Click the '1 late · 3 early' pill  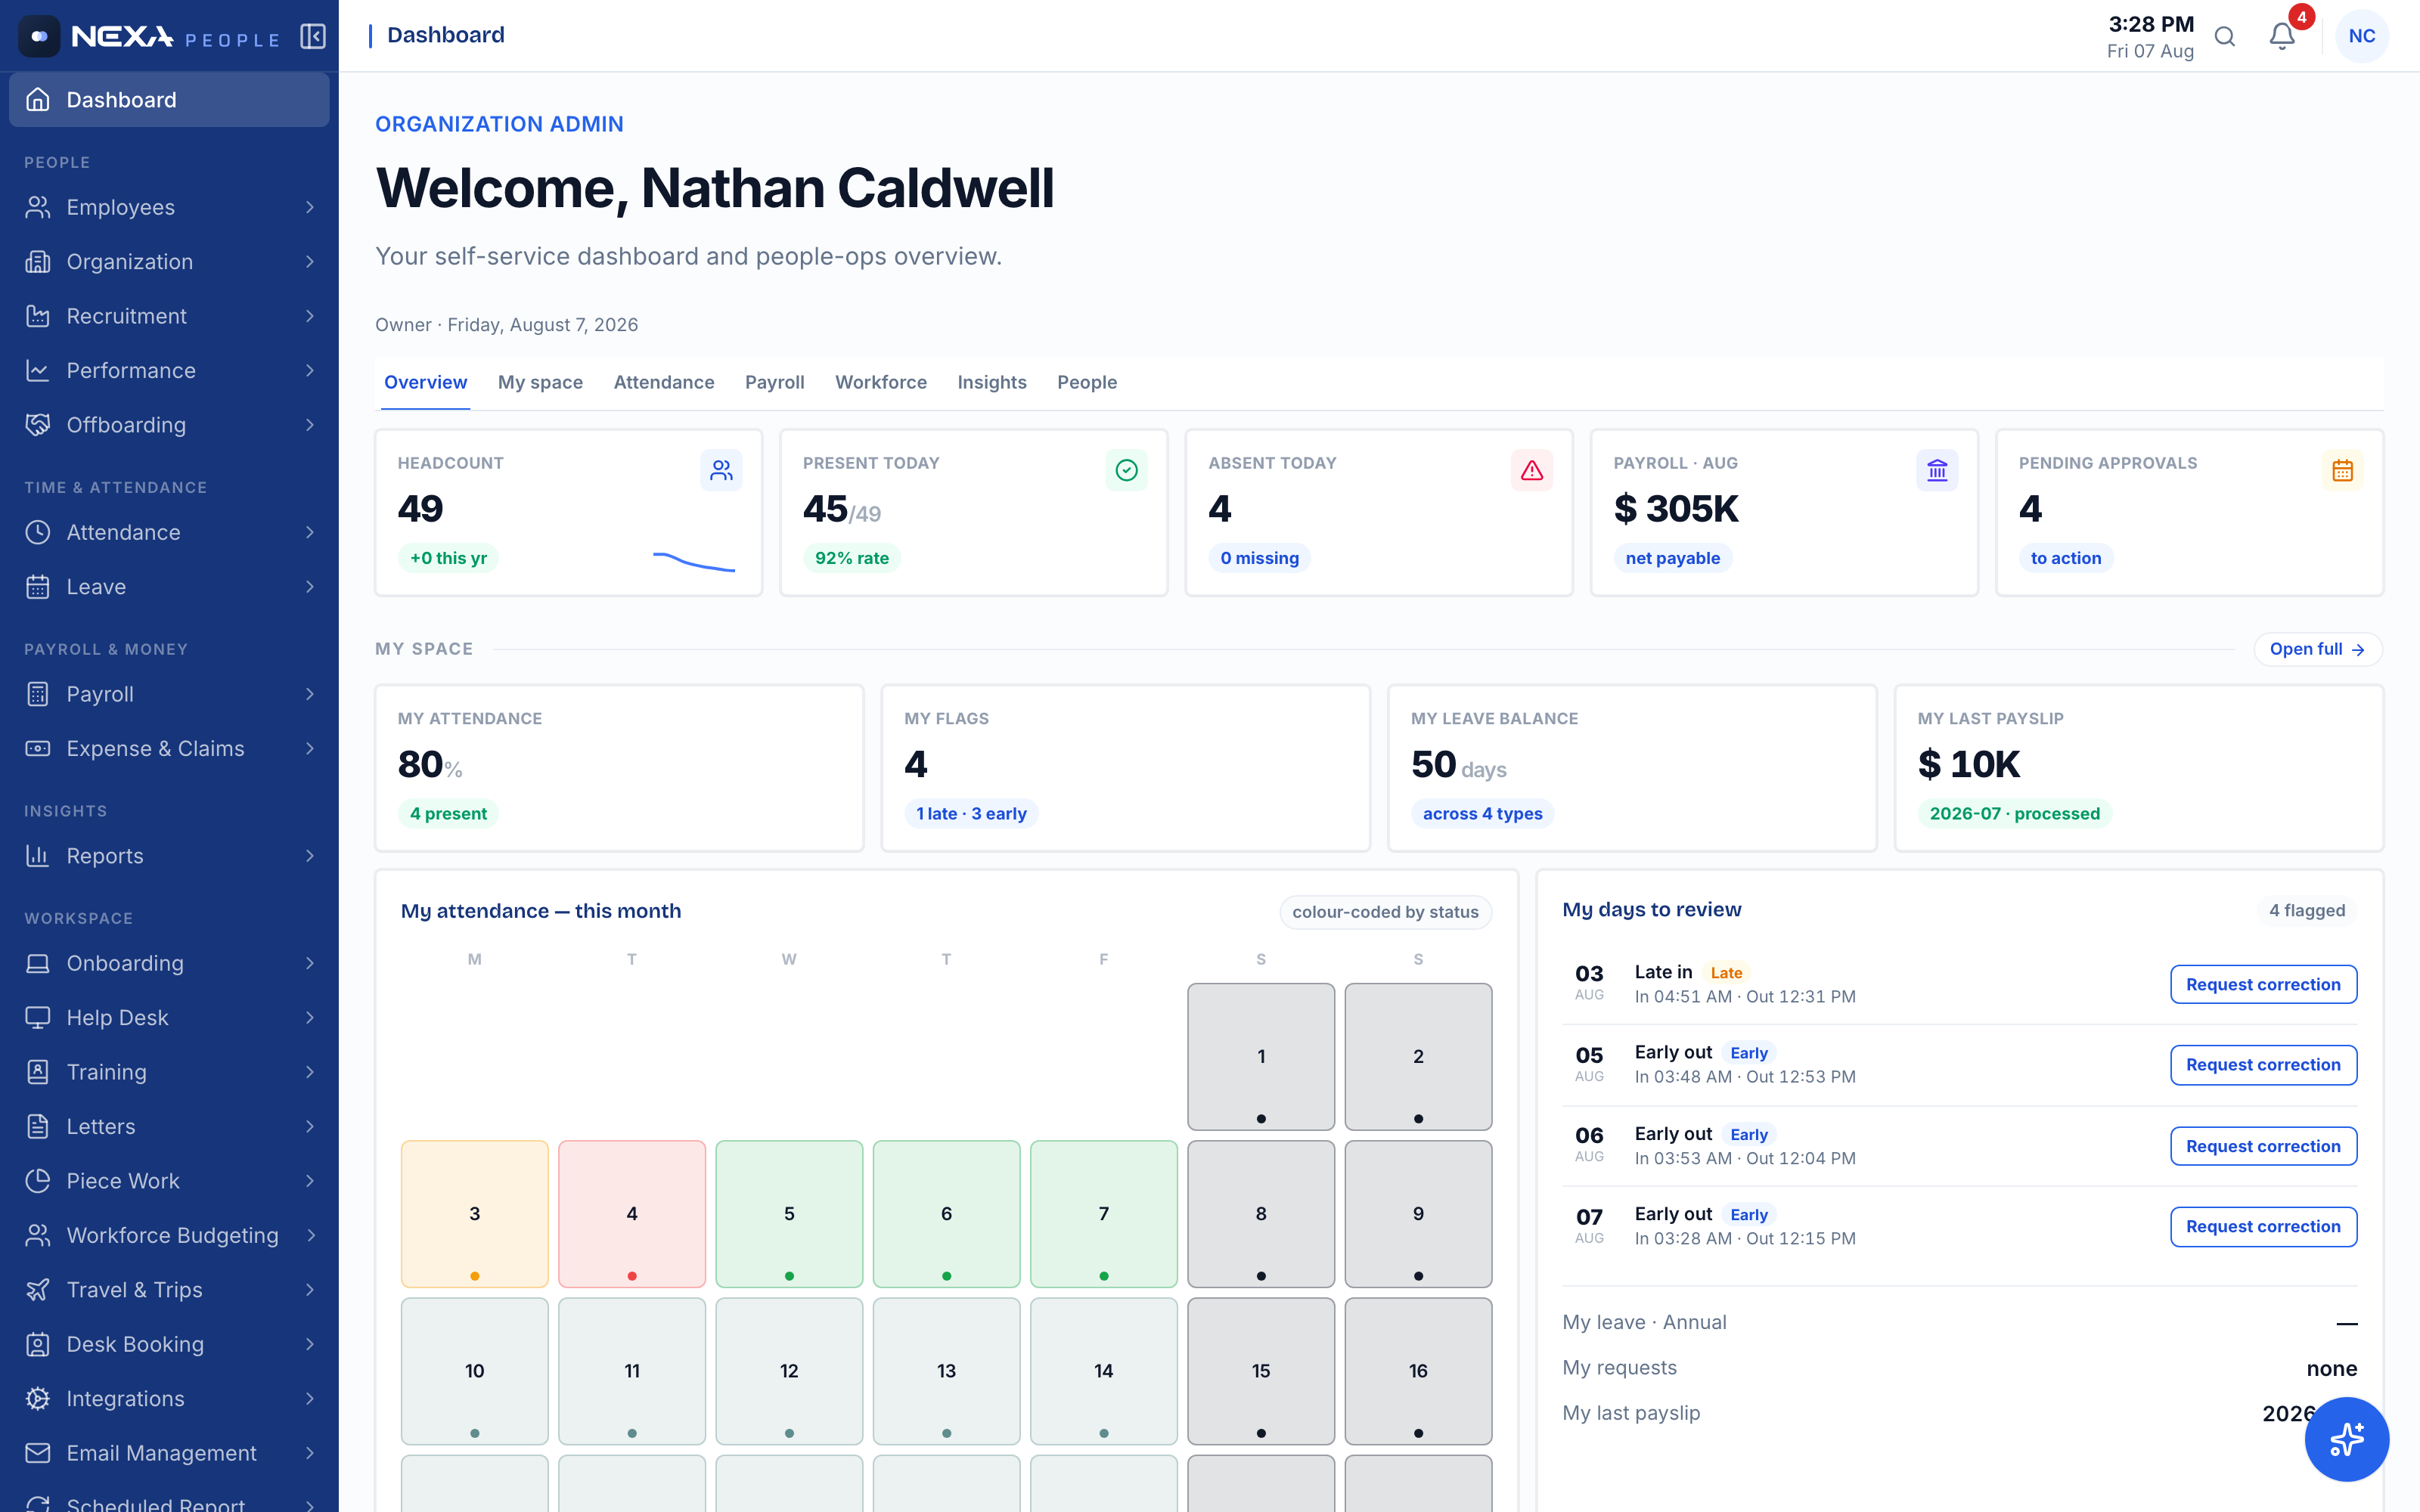[x=971, y=813]
